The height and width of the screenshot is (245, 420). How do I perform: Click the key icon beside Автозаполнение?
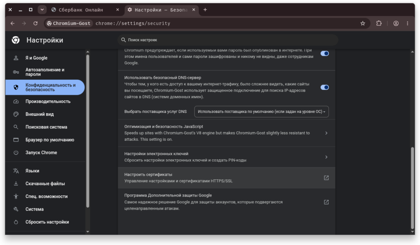tap(16, 72)
